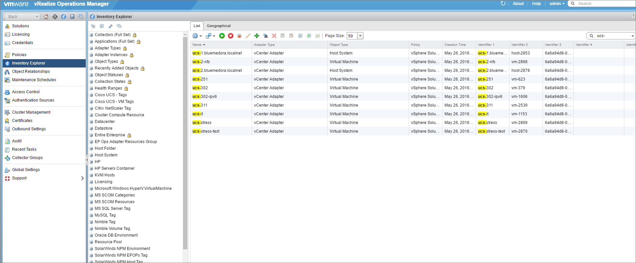The image size is (636, 263).
Task: Open the Back history dropdown
Action: click(x=37, y=17)
